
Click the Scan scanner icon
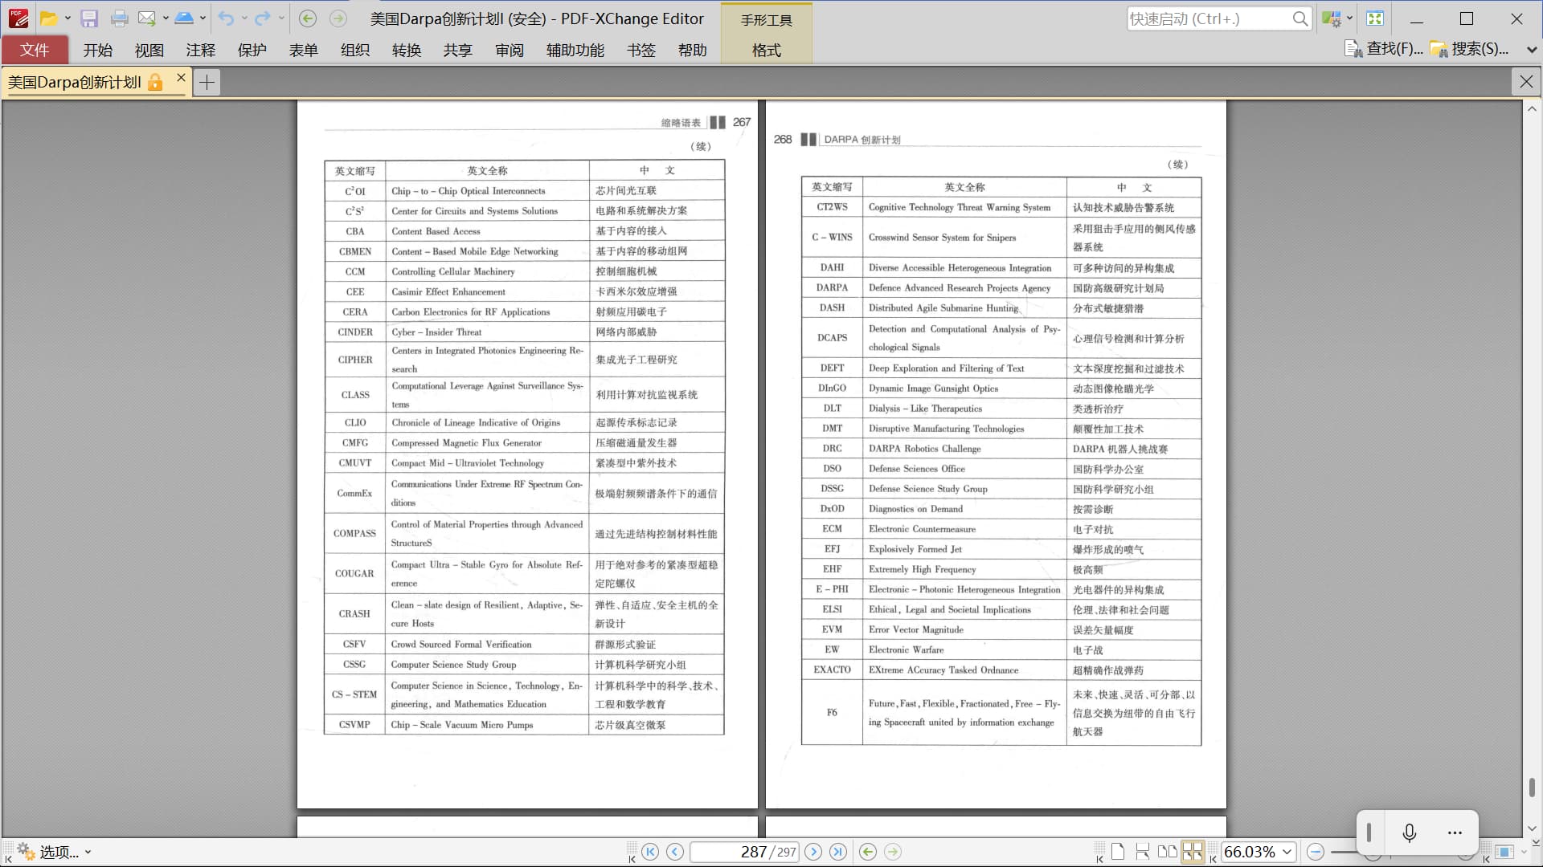point(184,18)
